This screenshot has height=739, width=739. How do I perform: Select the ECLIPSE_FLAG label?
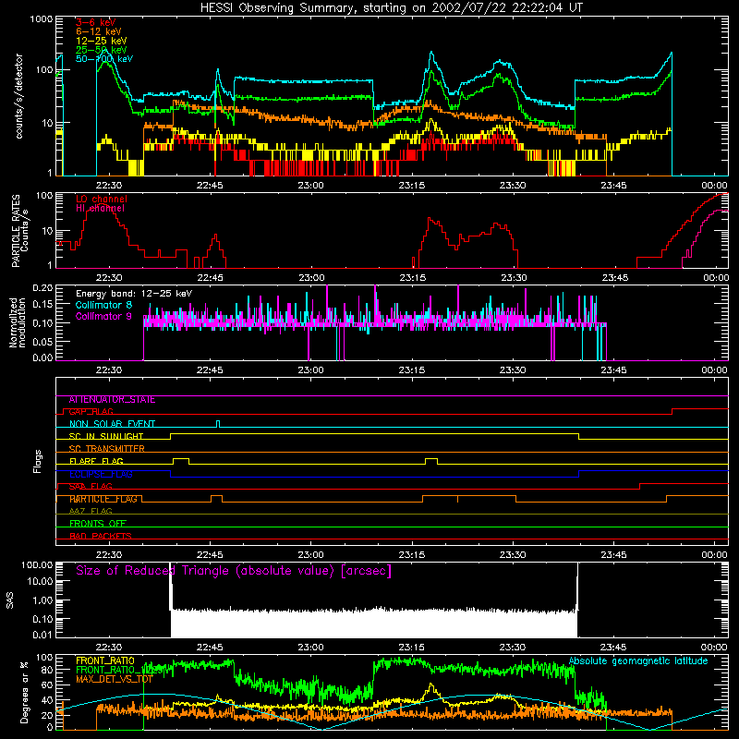click(101, 474)
